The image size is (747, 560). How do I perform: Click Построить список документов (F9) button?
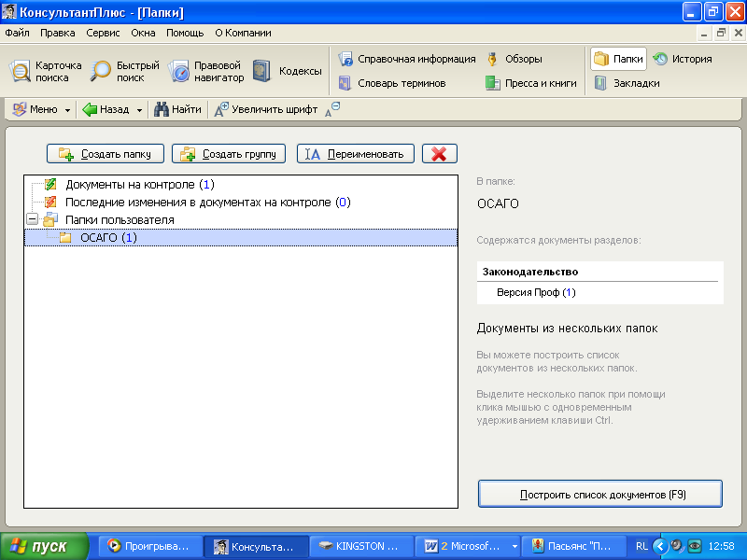click(x=600, y=495)
